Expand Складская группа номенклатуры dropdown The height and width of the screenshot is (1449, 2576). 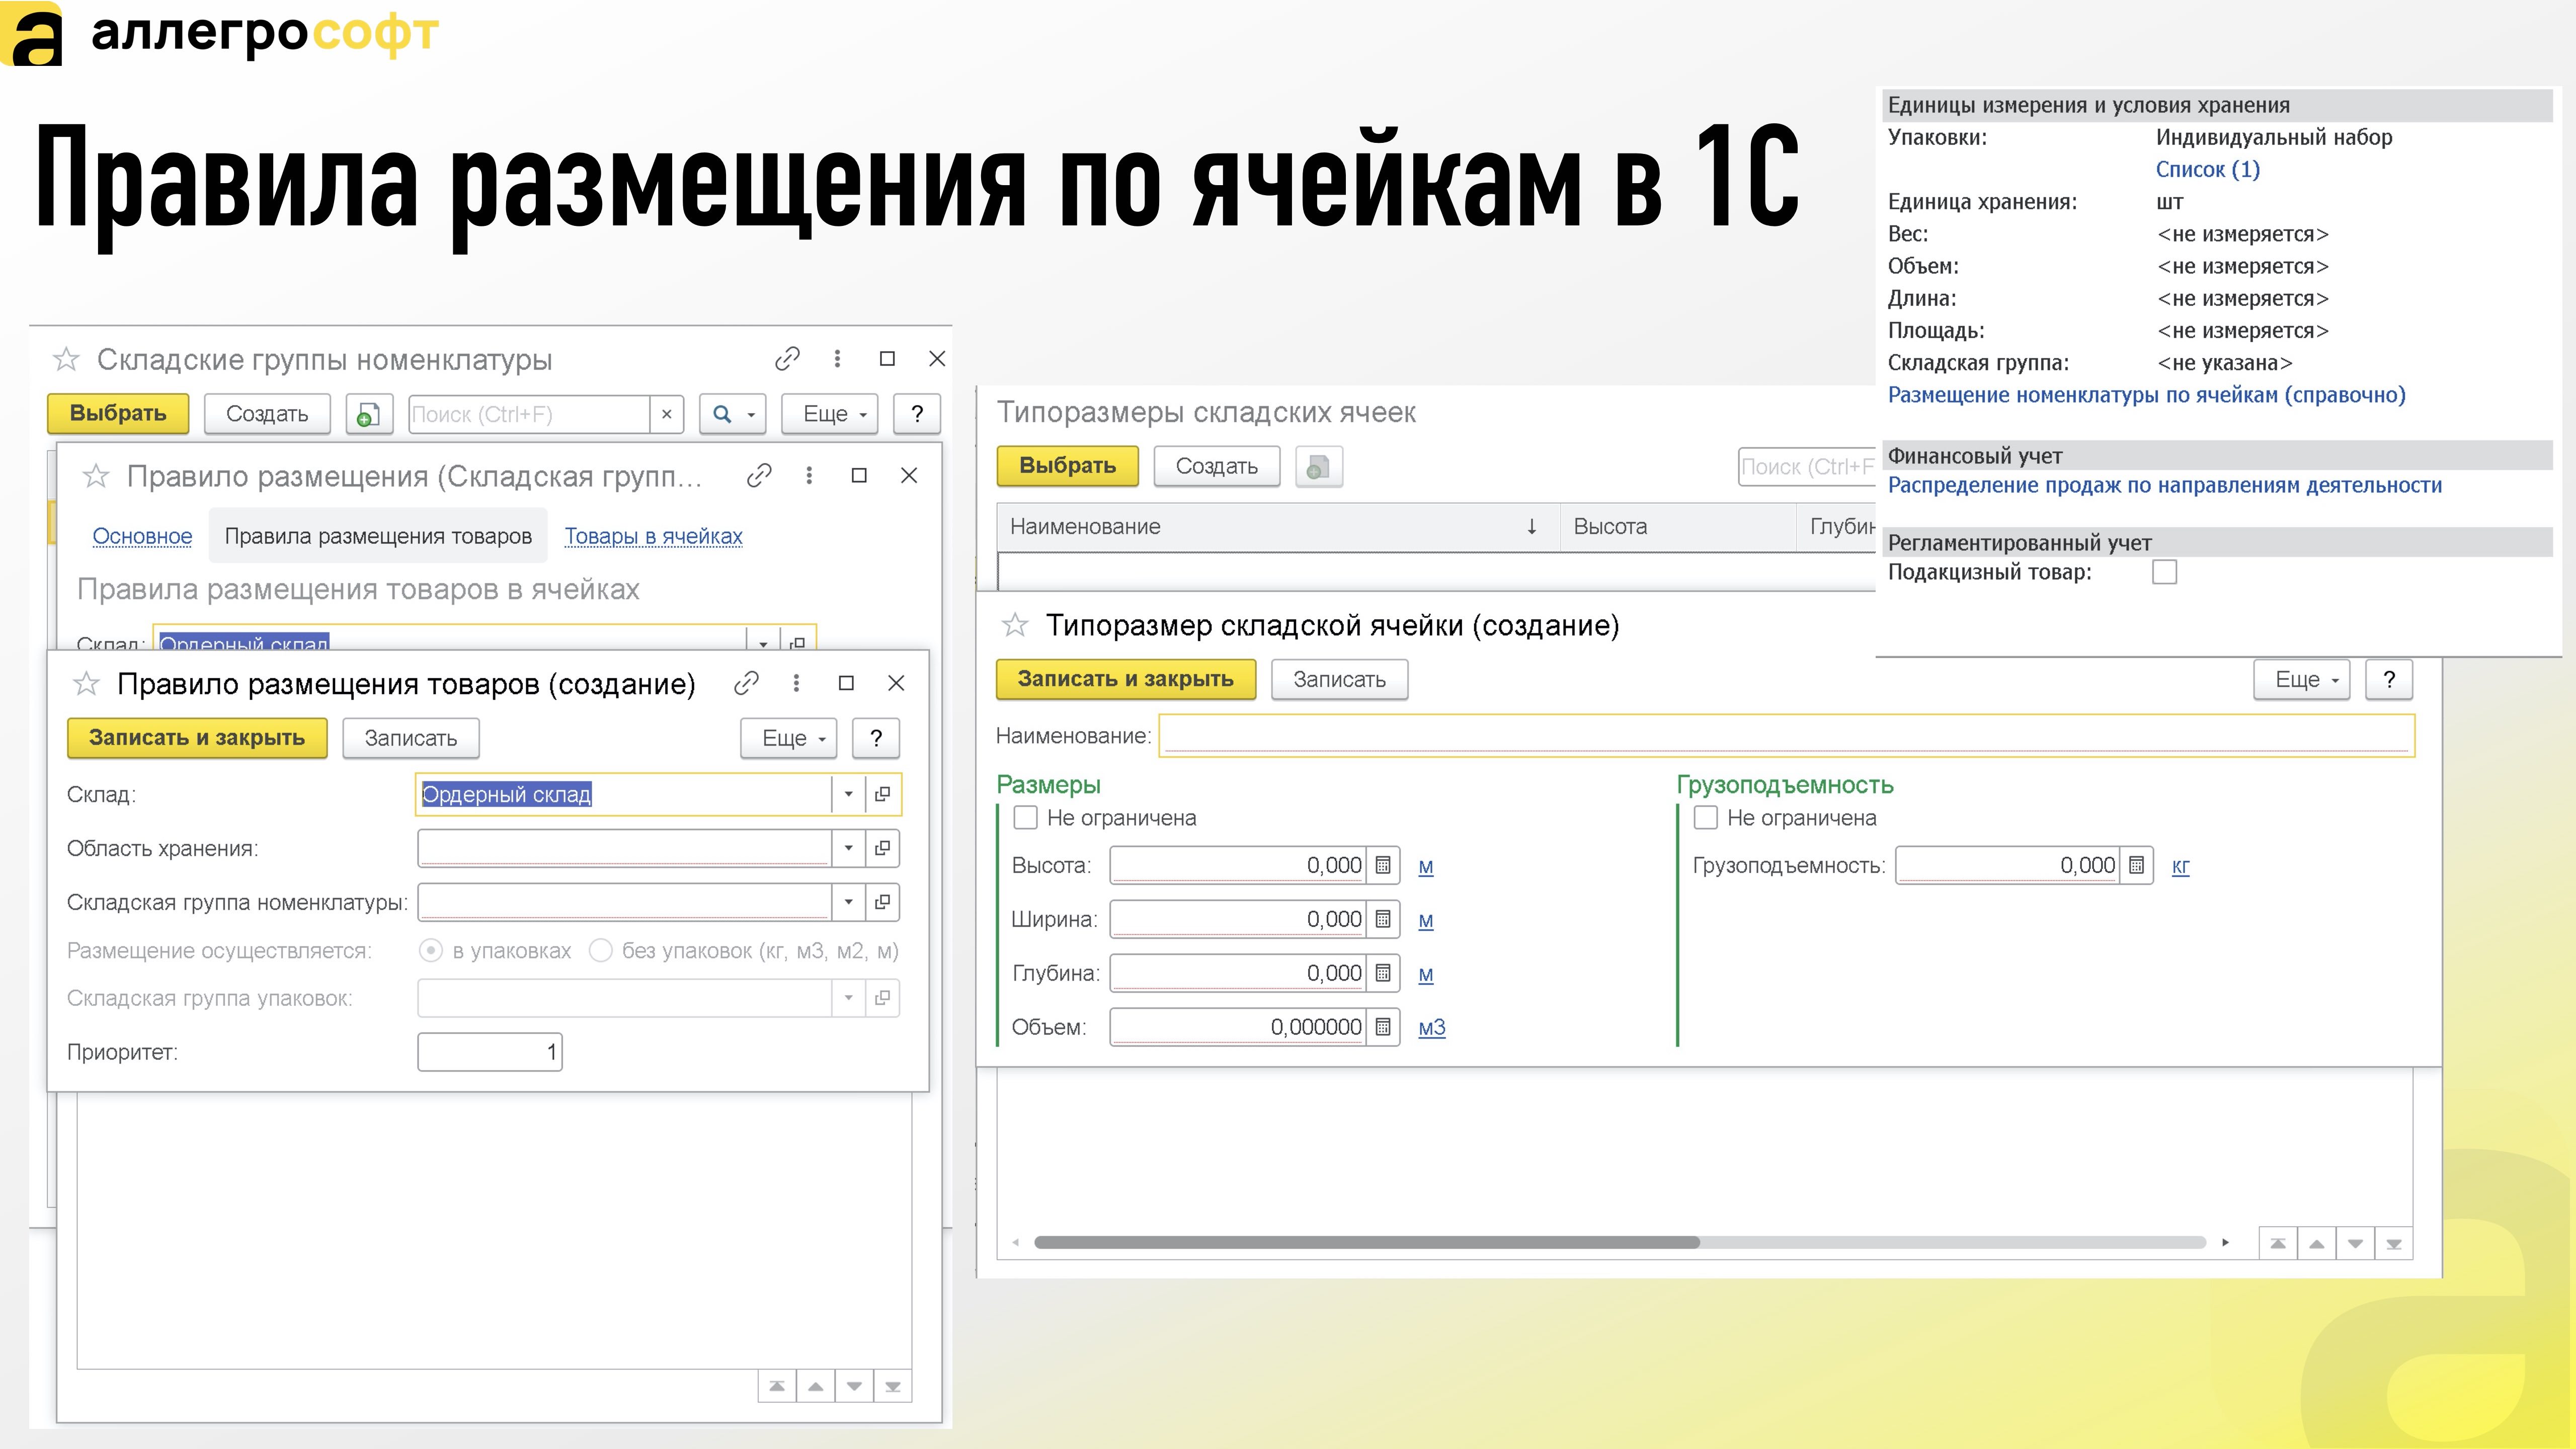[x=848, y=902]
